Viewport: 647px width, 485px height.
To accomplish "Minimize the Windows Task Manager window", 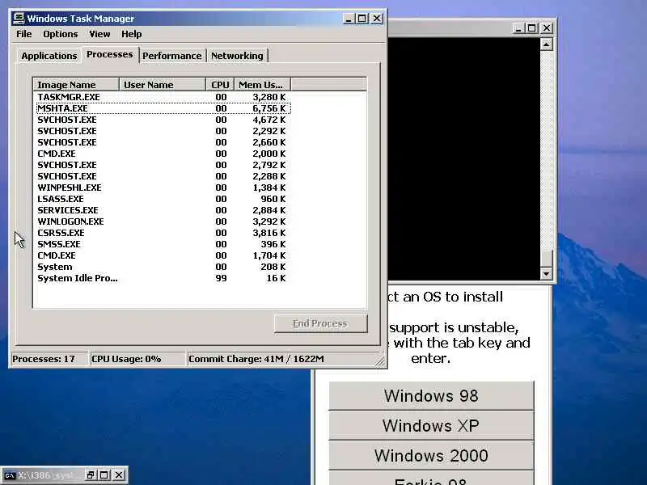I will [349, 19].
